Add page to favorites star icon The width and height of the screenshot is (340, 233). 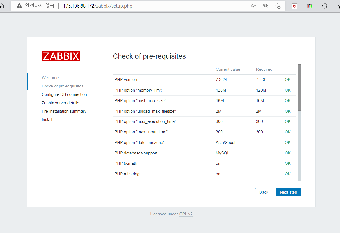coord(277,6)
